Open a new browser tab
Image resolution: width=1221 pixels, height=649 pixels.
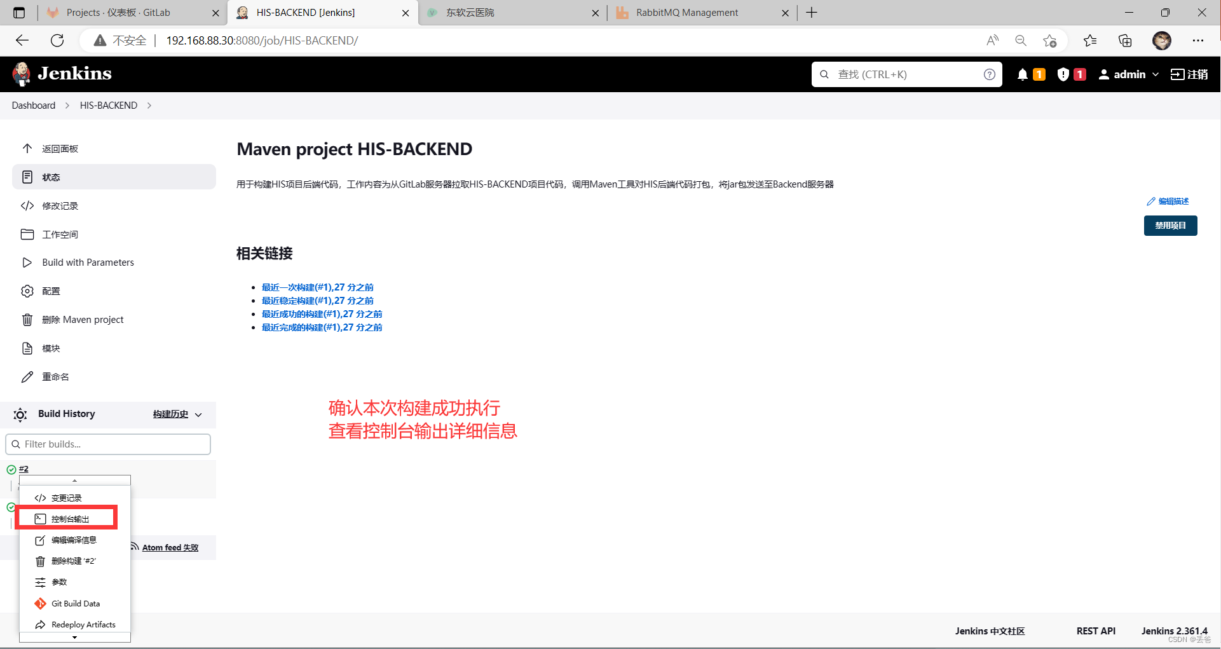pos(812,13)
